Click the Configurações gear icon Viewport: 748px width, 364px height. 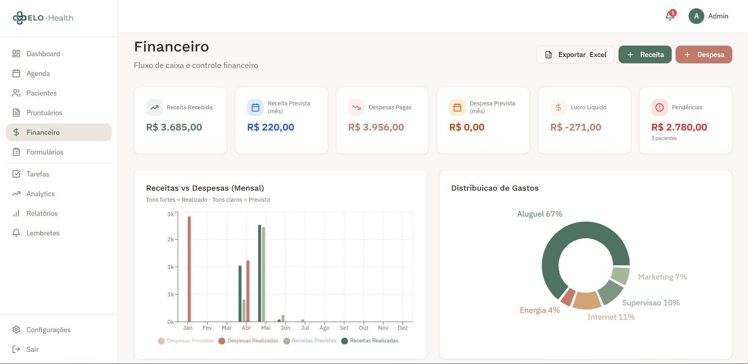[x=16, y=330]
